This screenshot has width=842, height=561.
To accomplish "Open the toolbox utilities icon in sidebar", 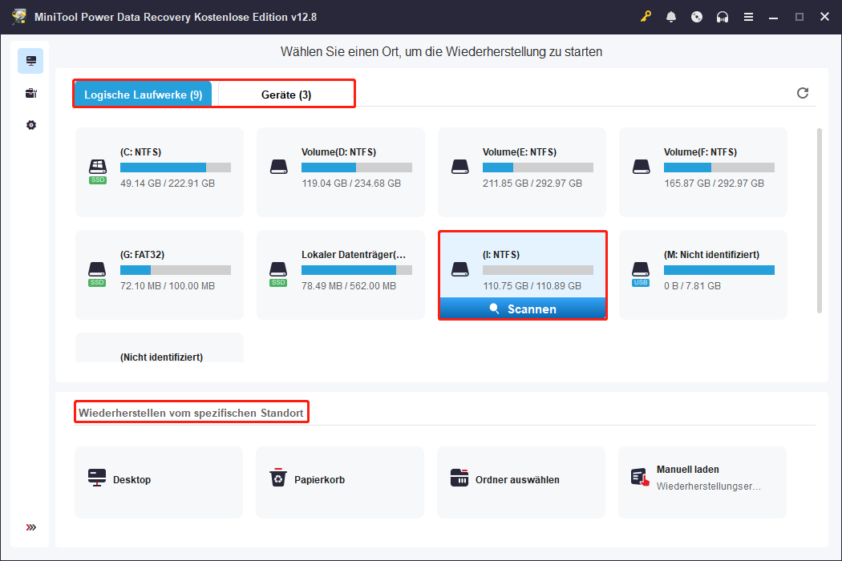I will pos(30,93).
